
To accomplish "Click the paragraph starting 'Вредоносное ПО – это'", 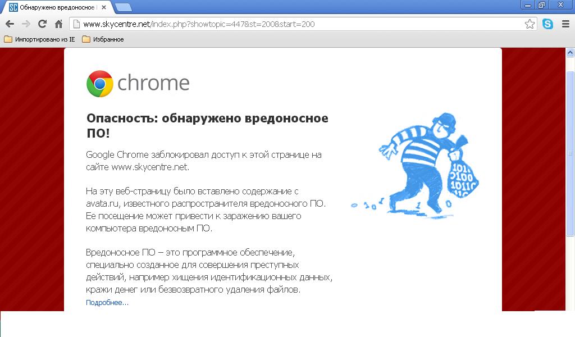I will (x=209, y=271).
